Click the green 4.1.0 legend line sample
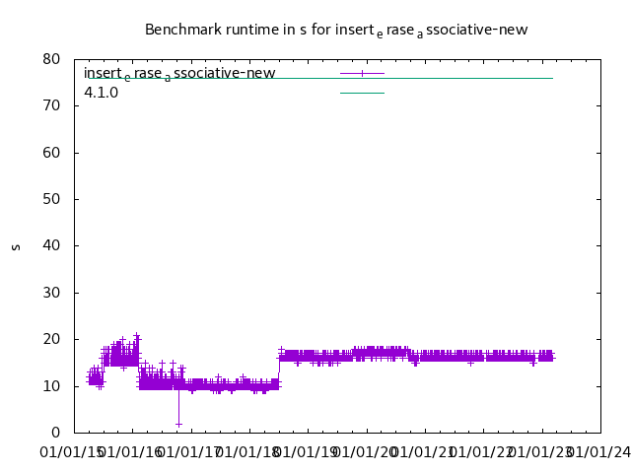 (x=362, y=93)
